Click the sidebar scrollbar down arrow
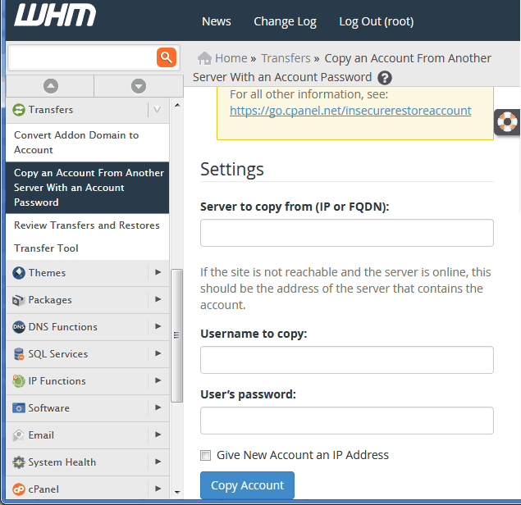521x505 pixels. click(177, 492)
